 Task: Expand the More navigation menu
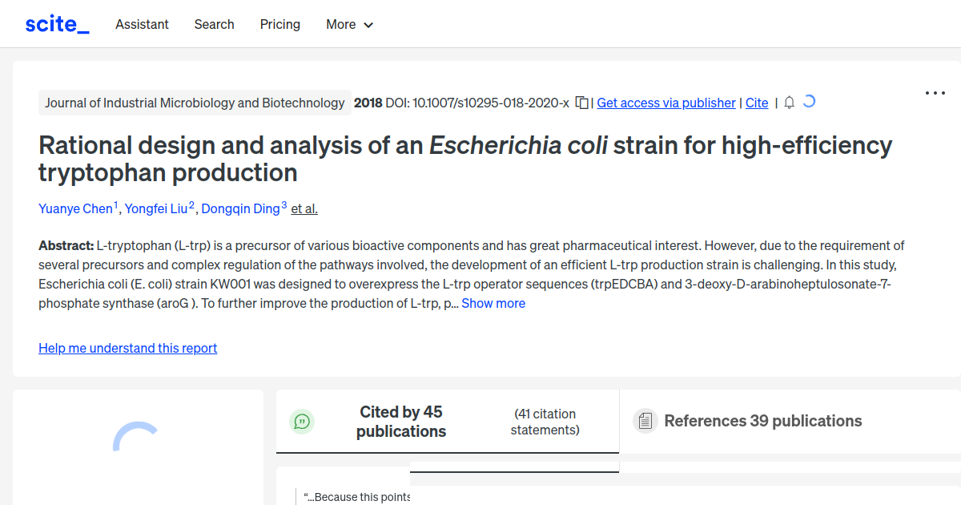(x=349, y=24)
